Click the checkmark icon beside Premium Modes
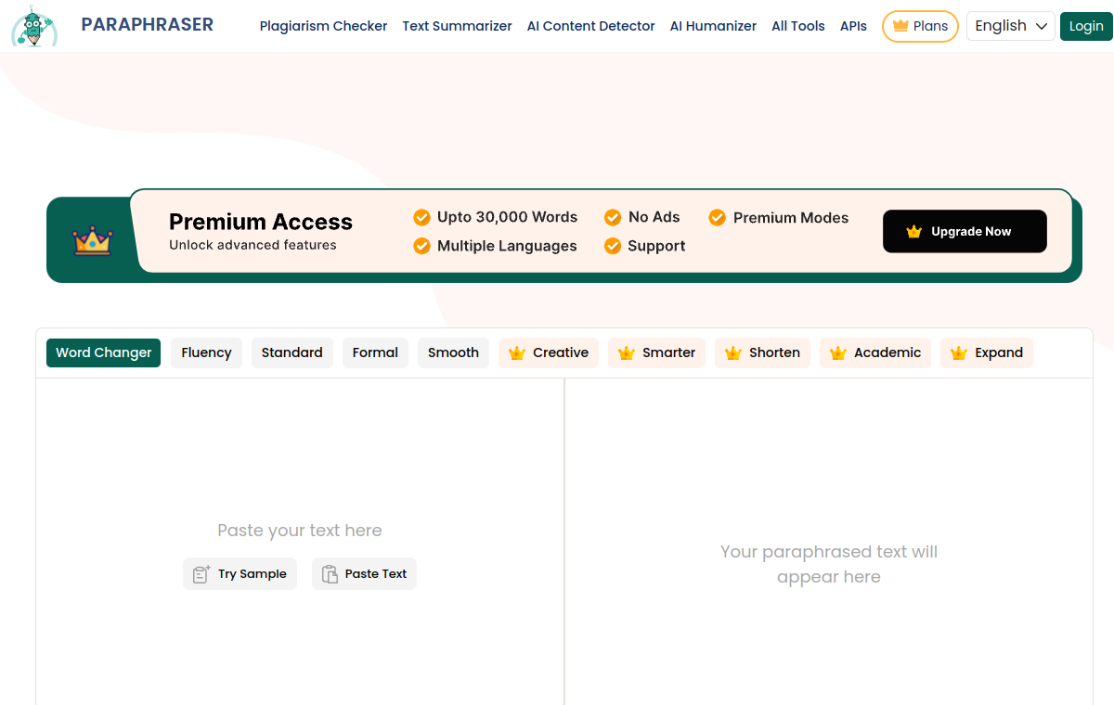 tap(718, 217)
